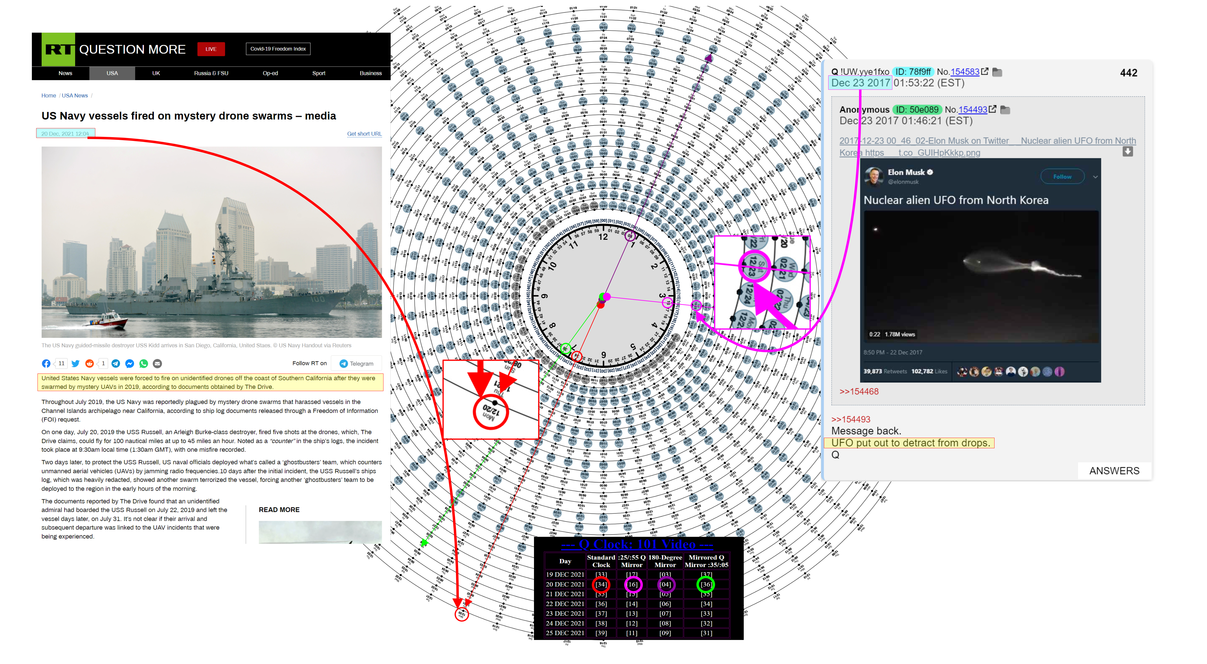
Task: Open the Elon Musk PNG filename link
Action: pyautogui.click(x=987, y=147)
